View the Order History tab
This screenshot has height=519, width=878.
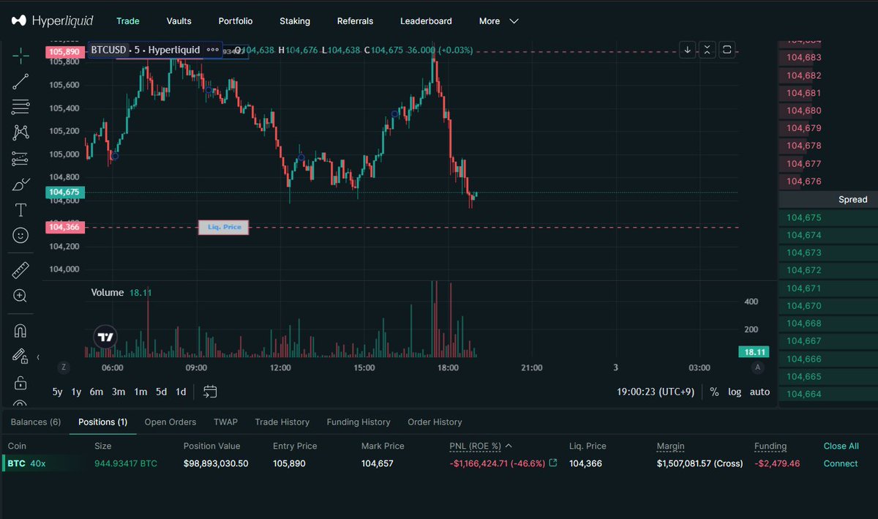click(435, 422)
